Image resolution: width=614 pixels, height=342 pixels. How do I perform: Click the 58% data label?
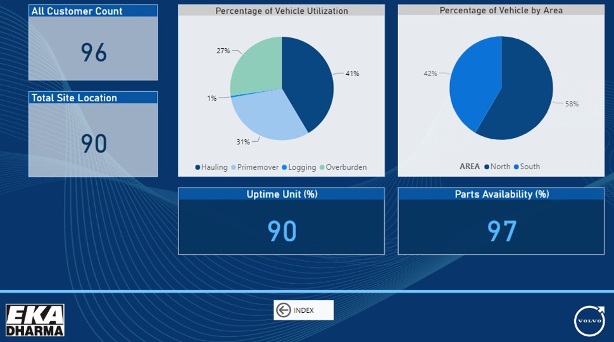pyautogui.click(x=572, y=104)
